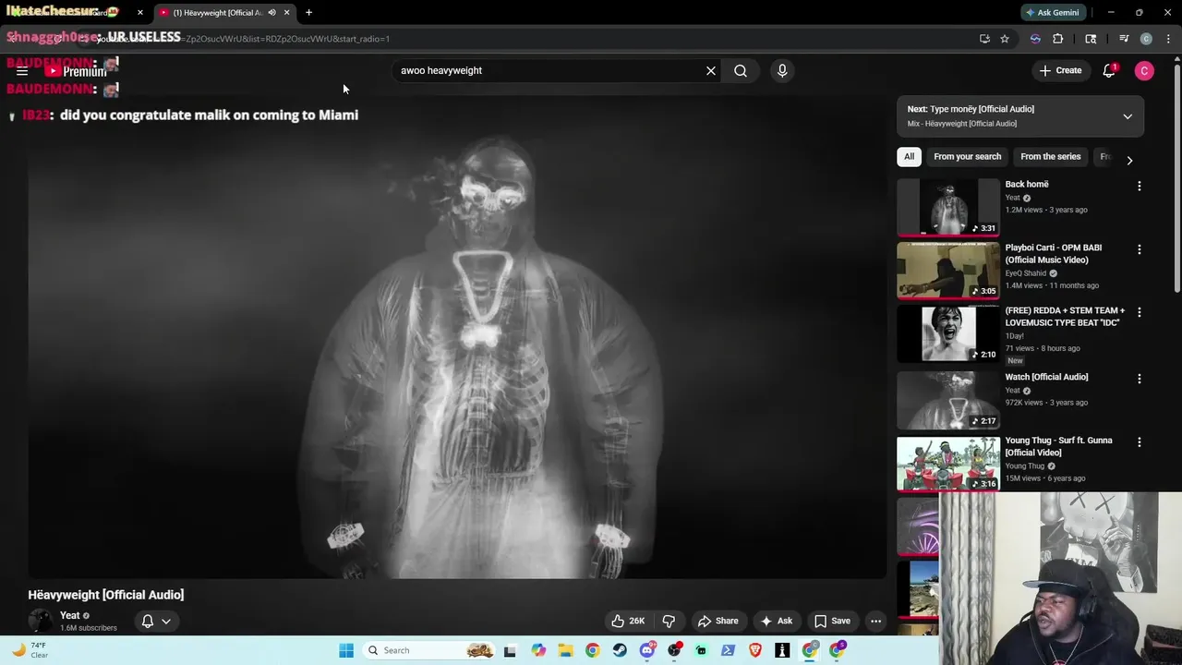Open more actions below the video

[875, 621]
